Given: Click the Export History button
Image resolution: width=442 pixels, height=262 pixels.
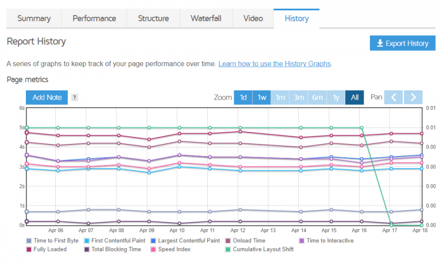Looking at the screenshot, I should pos(402,43).
